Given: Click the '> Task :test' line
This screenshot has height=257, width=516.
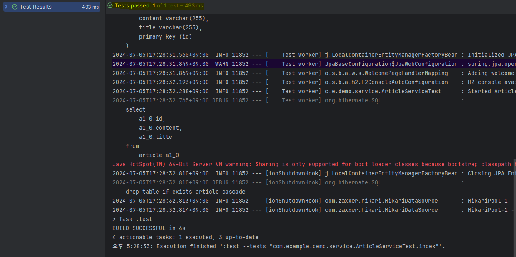Looking at the screenshot, I should click(x=132, y=219).
